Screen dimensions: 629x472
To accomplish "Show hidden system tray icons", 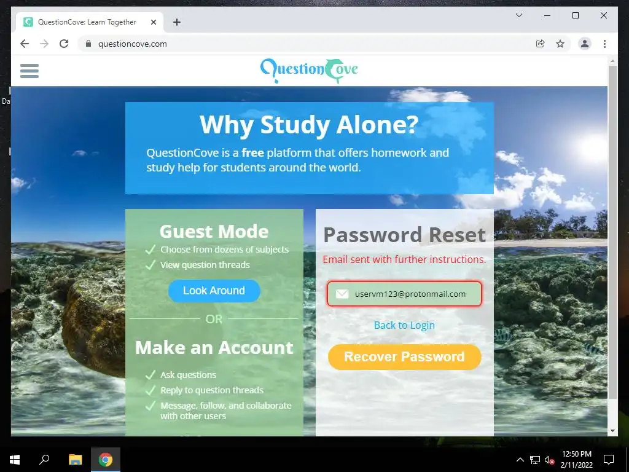I will pyautogui.click(x=520, y=460).
